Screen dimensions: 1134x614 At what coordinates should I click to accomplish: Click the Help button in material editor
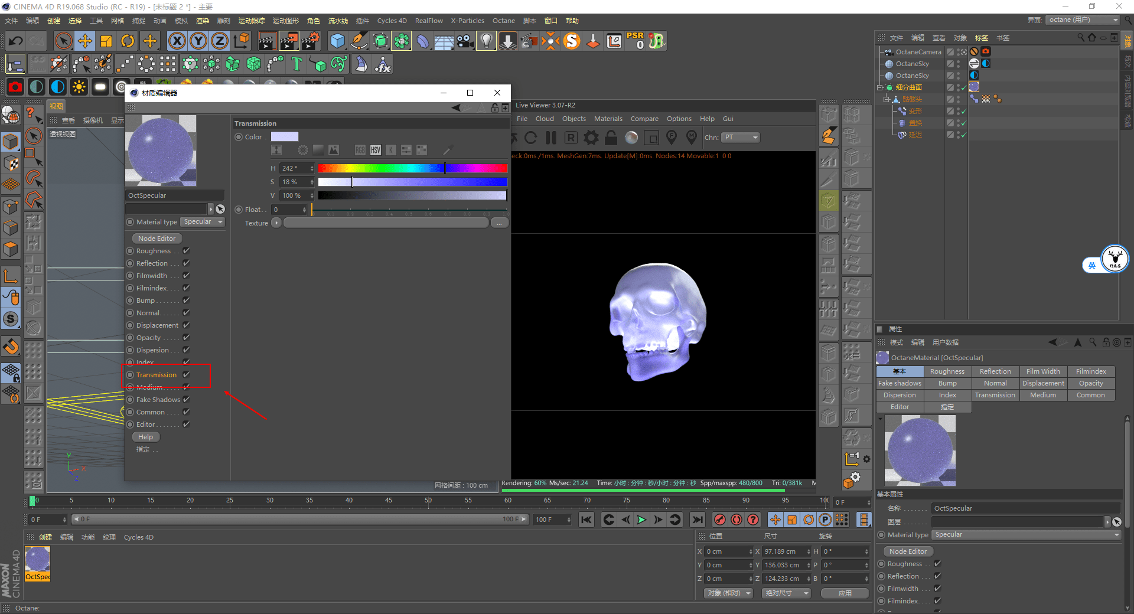click(146, 437)
